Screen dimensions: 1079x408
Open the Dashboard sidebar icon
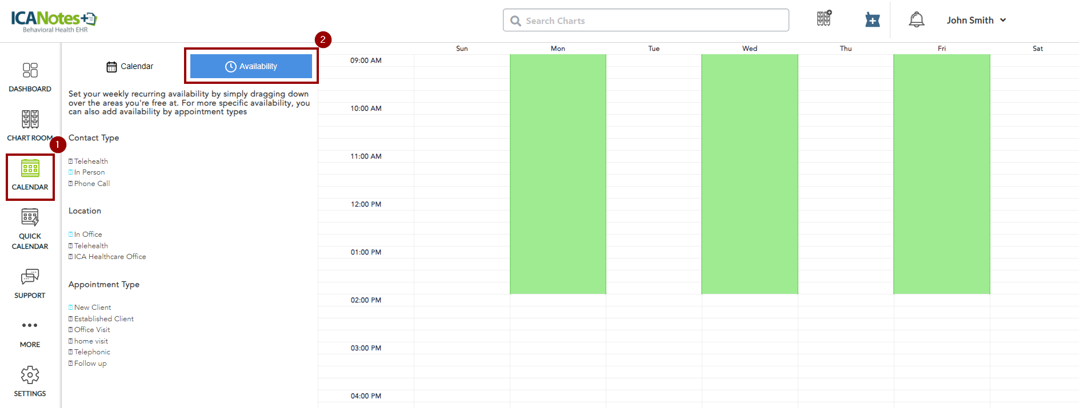pos(30,71)
